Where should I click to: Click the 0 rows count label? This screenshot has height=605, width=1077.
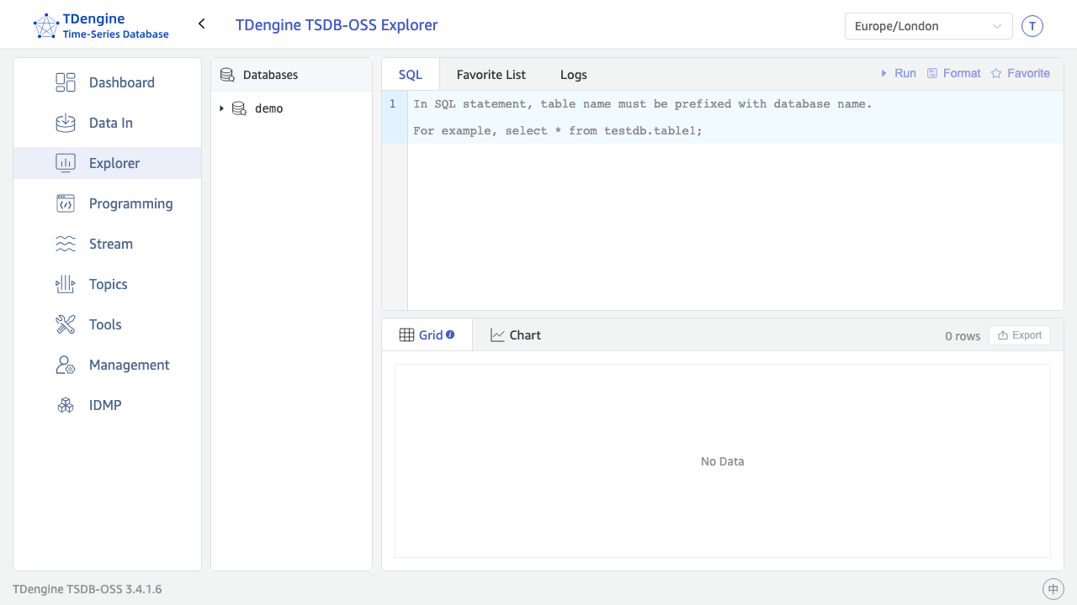click(963, 336)
